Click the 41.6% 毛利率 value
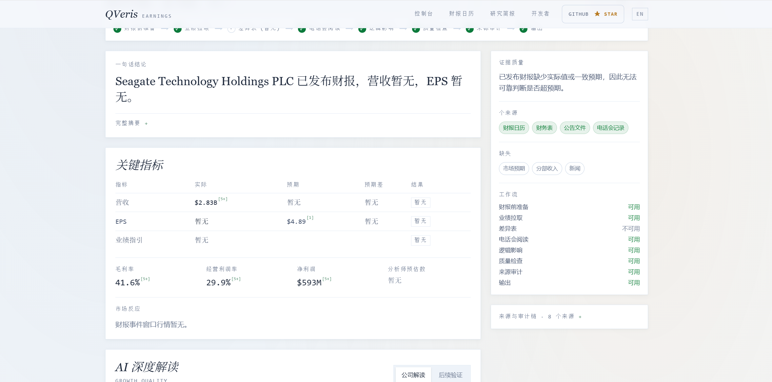Image resolution: width=772 pixels, height=382 pixels. [128, 283]
